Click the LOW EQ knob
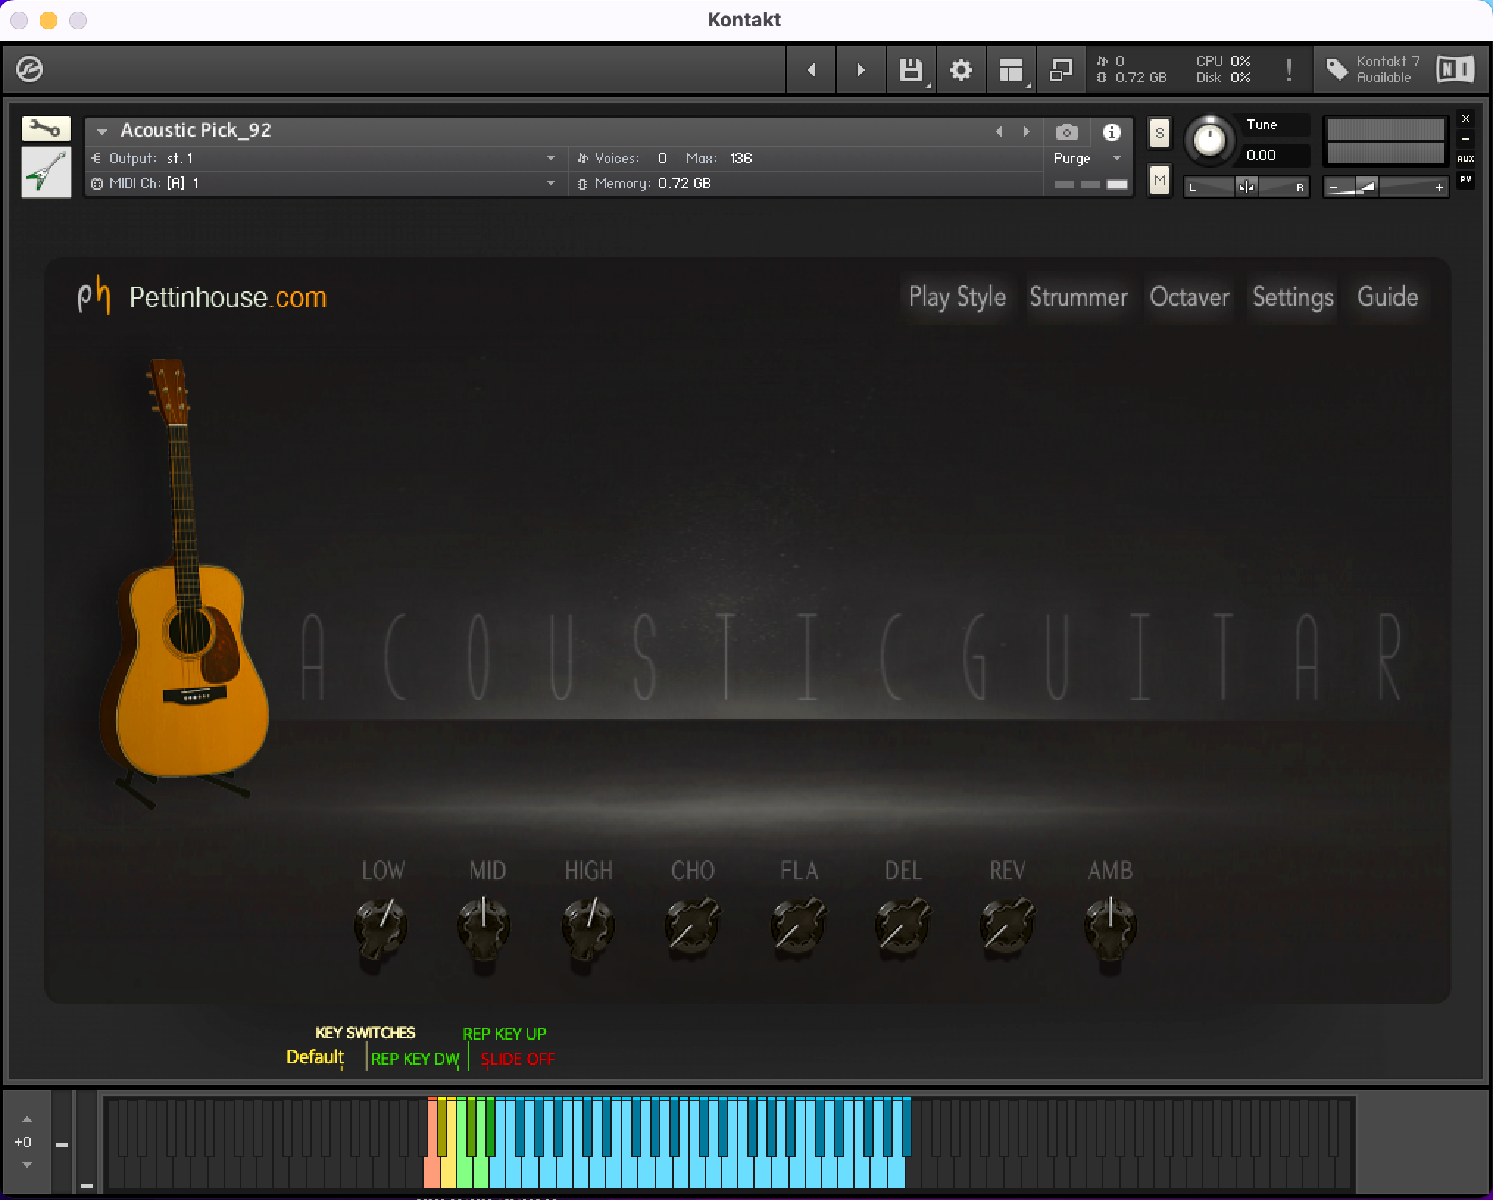1493x1200 pixels. pyautogui.click(x=381, y=928)
